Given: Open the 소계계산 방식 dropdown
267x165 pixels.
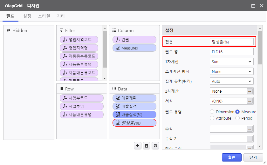Looking at the screenshot, I should coord(232,71).
